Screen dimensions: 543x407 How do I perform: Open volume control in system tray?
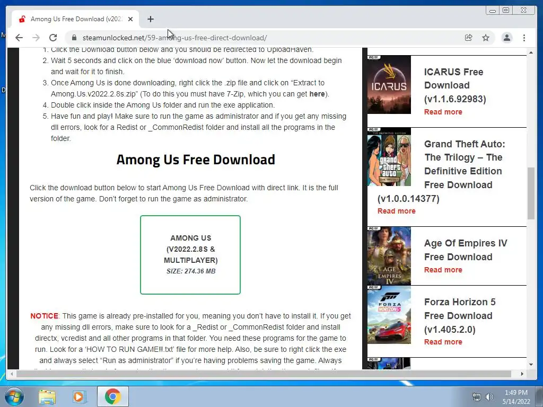[489, 397]
